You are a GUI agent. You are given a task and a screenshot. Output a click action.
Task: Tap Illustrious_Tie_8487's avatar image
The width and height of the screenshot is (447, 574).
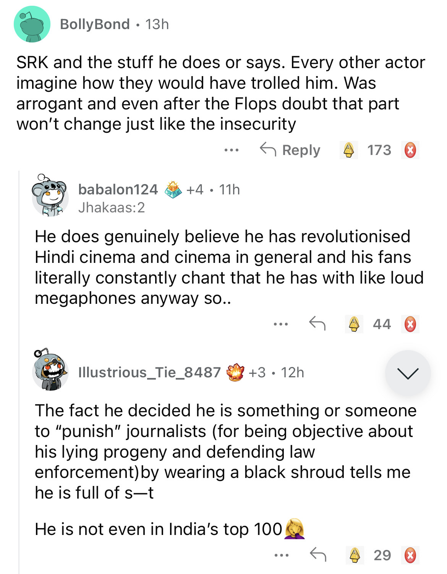pyautogui.click(x=50, y=370)
